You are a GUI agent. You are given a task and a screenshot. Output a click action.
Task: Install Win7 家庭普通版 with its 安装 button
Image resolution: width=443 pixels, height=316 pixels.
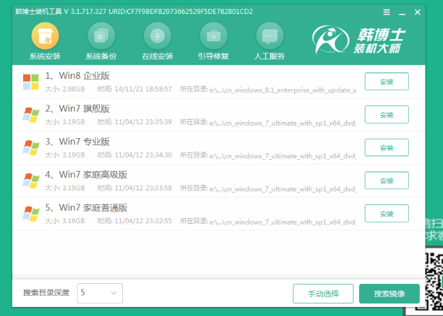[x=386, y=213]
